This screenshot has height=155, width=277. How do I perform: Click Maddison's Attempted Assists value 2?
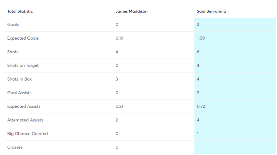(x=117, y=120)
